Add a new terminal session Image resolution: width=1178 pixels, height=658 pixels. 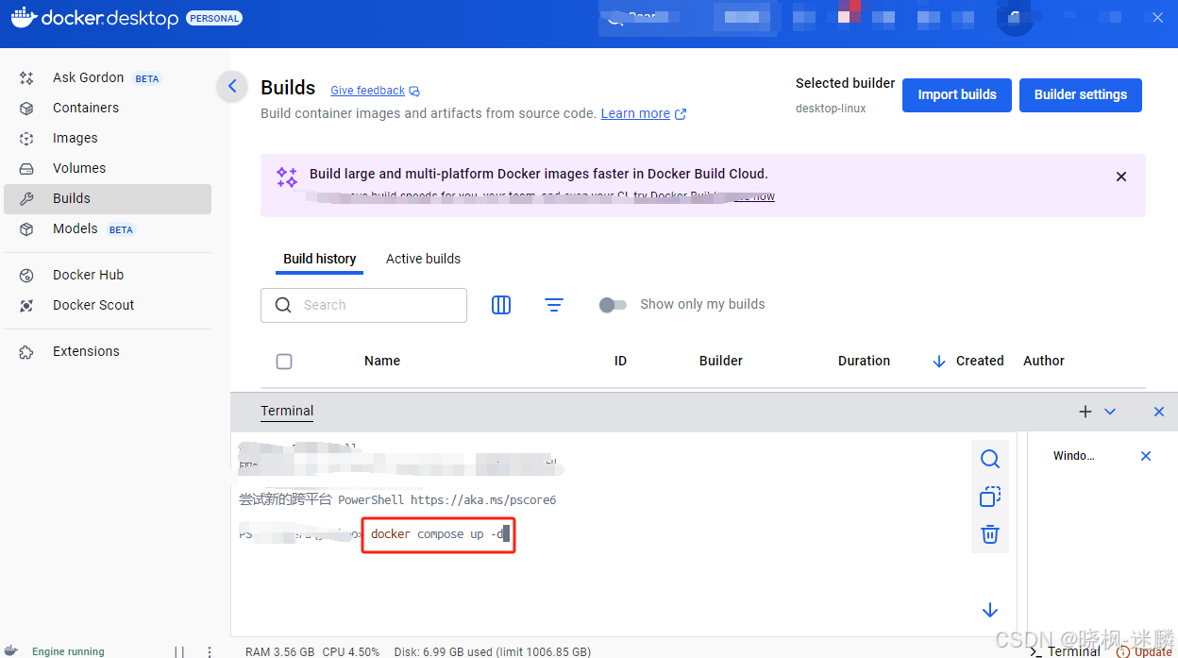[x=1085, y=412]
